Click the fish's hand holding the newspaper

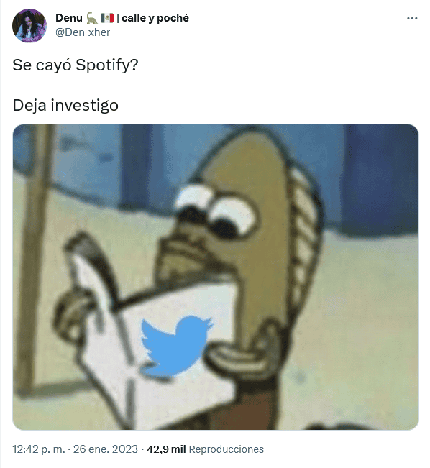(74, 309)
